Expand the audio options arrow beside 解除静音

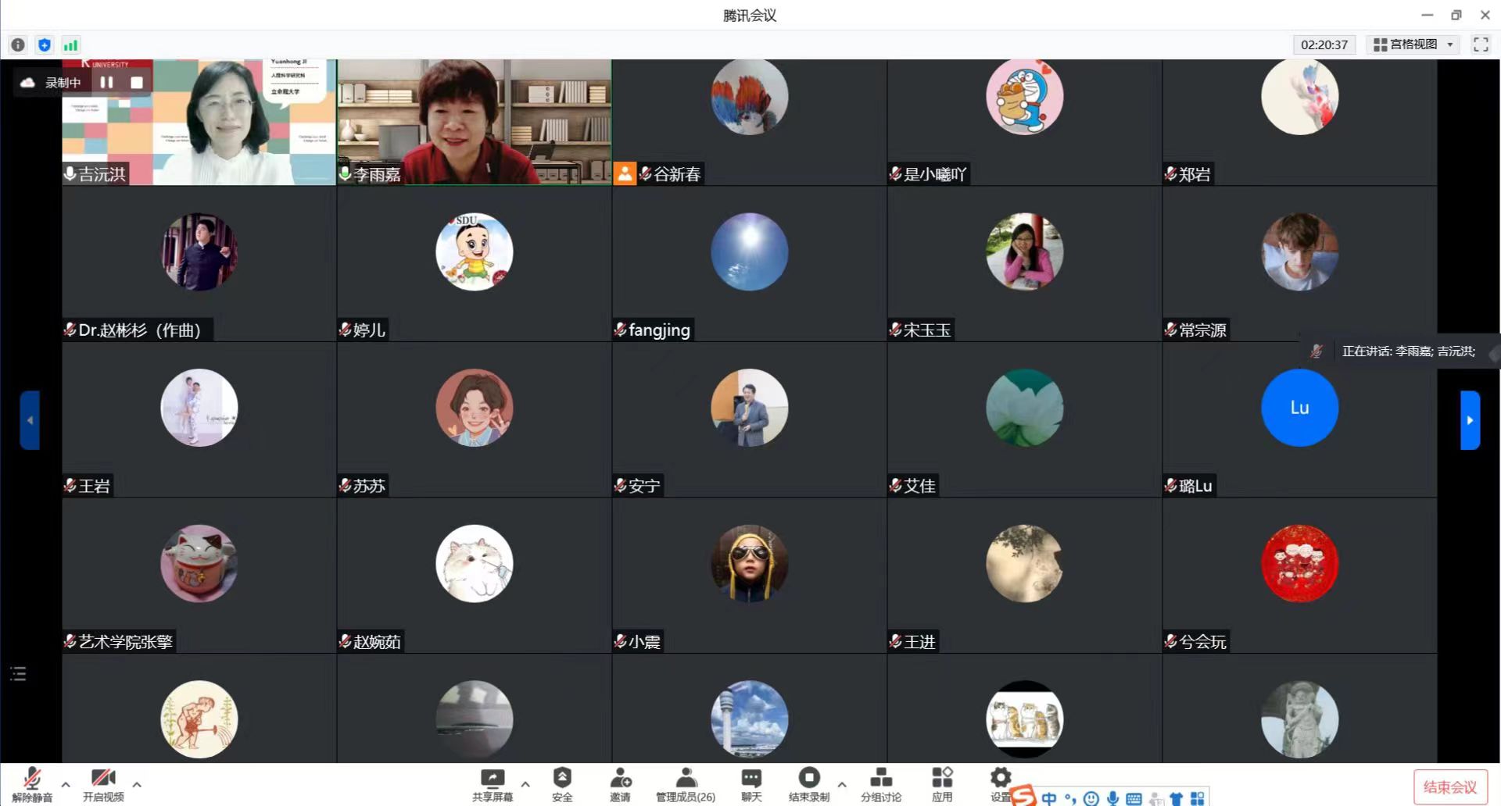coord(66,784)
